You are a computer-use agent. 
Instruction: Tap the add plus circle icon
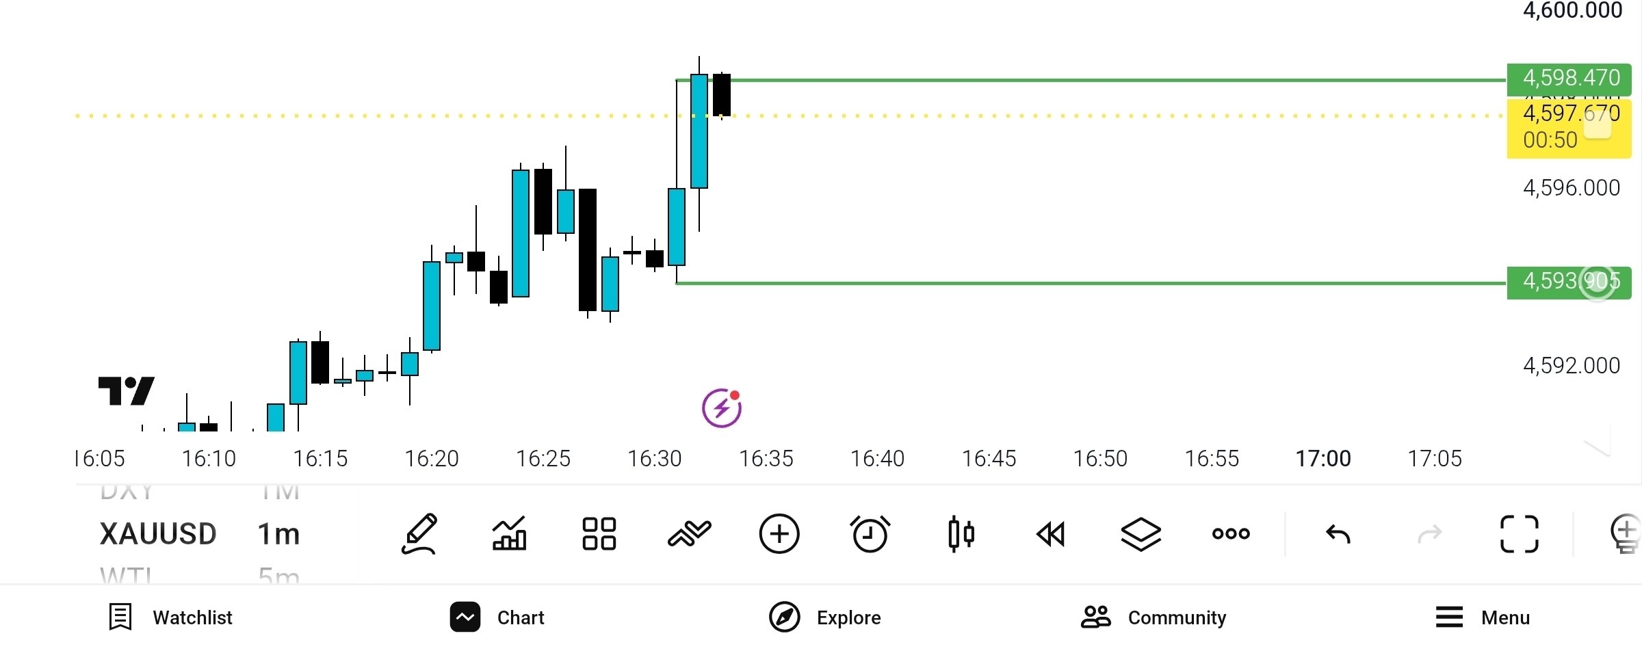coord(779,534)
